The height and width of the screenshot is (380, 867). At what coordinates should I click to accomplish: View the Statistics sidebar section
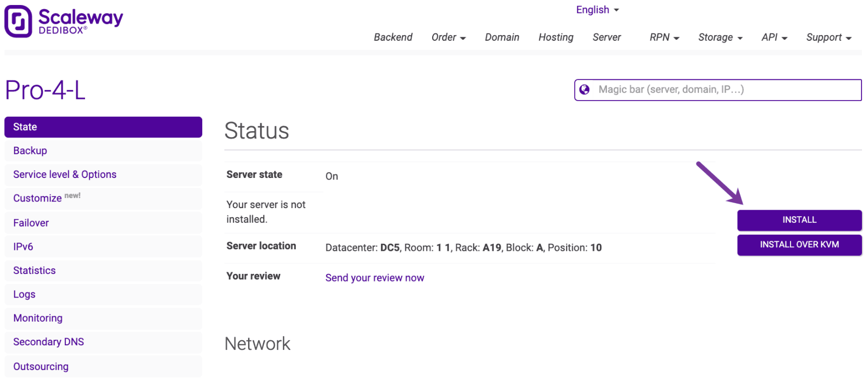coord(34,270)
